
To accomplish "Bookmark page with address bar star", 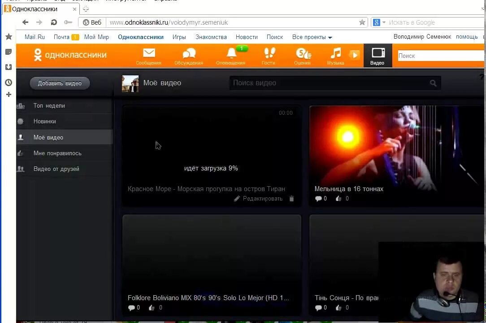I will coord(362,22).
